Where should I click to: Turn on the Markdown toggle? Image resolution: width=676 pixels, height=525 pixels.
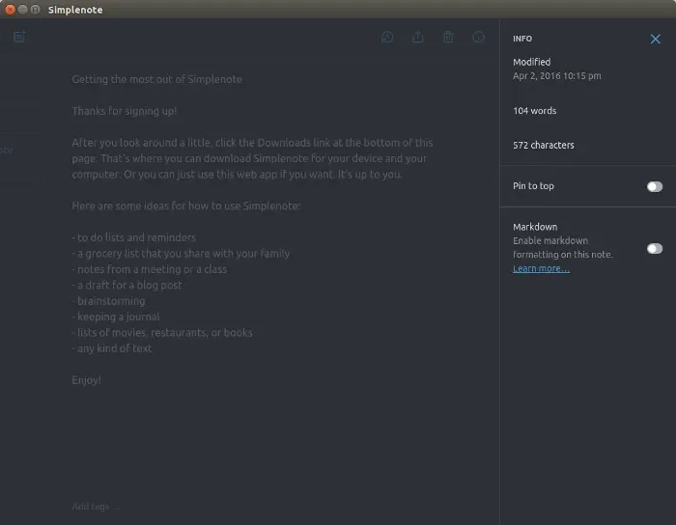655,248
